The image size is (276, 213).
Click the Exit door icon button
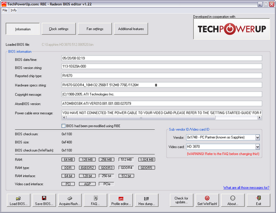[x=258, y=200]
